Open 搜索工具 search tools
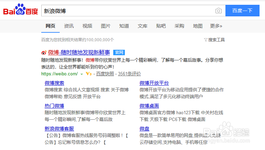Viewport: 265px width, 150px height. tap(216, 40)
